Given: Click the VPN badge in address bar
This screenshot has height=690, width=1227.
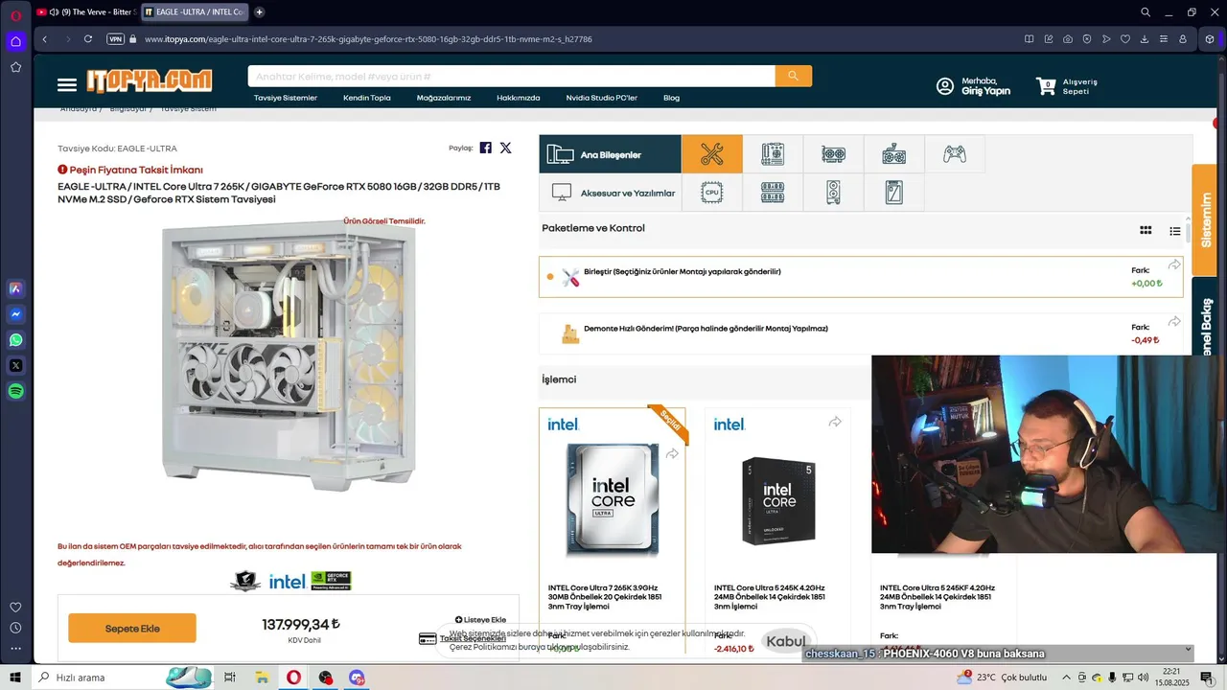Looking at the screenshot, I should tap(115, 39).
